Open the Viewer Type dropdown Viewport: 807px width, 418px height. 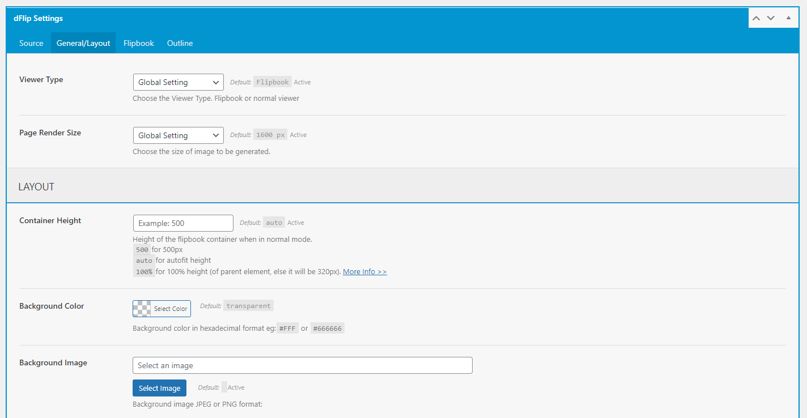(x=178, y=82)
